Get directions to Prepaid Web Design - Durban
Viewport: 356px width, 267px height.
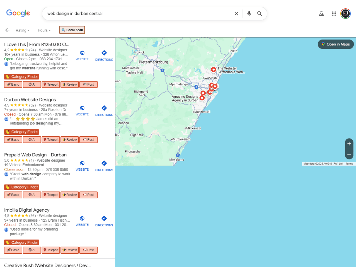point(104,166)
